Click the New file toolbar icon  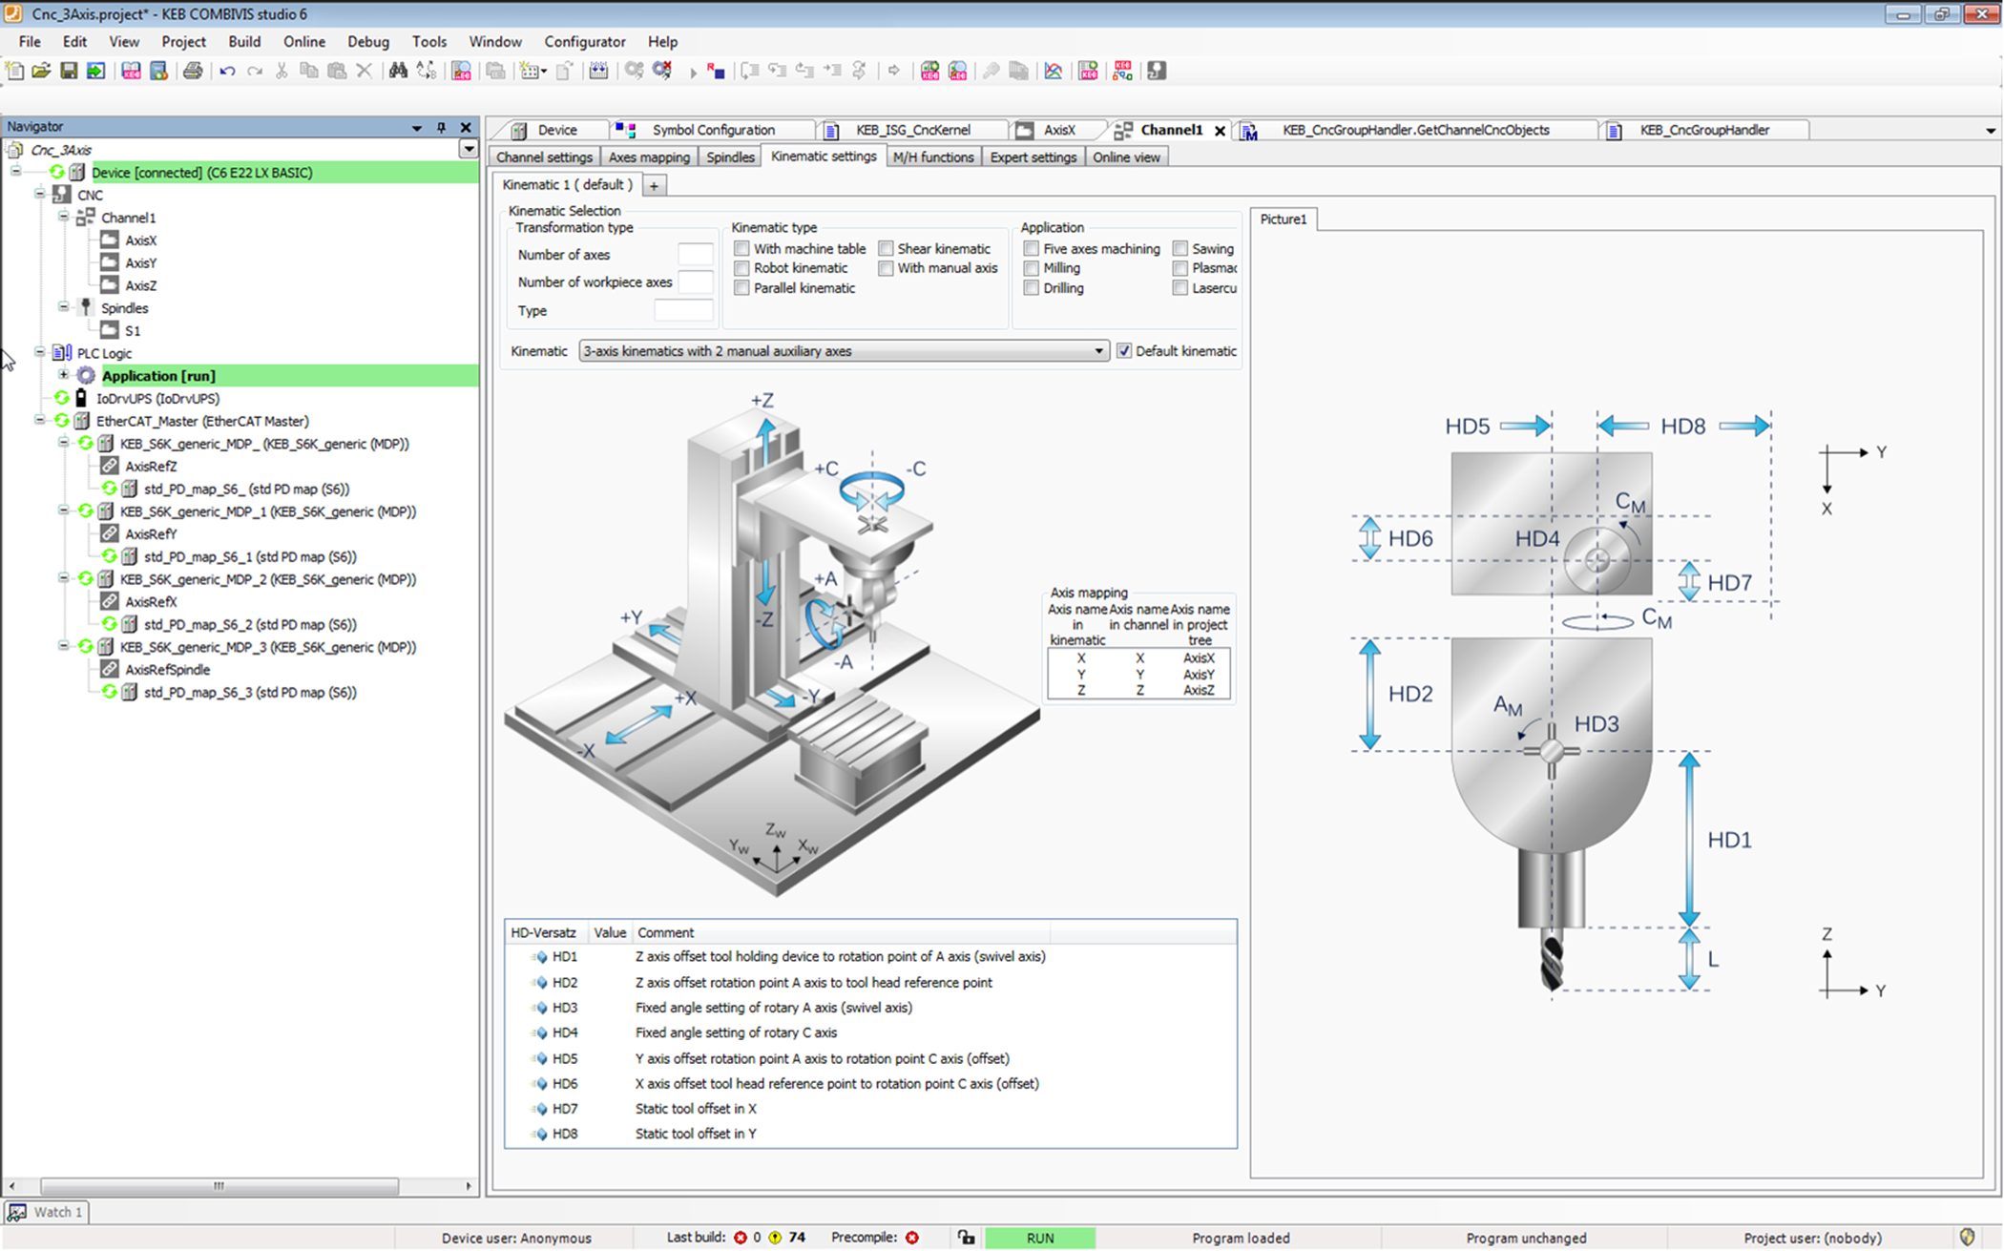tap(14, 71)
